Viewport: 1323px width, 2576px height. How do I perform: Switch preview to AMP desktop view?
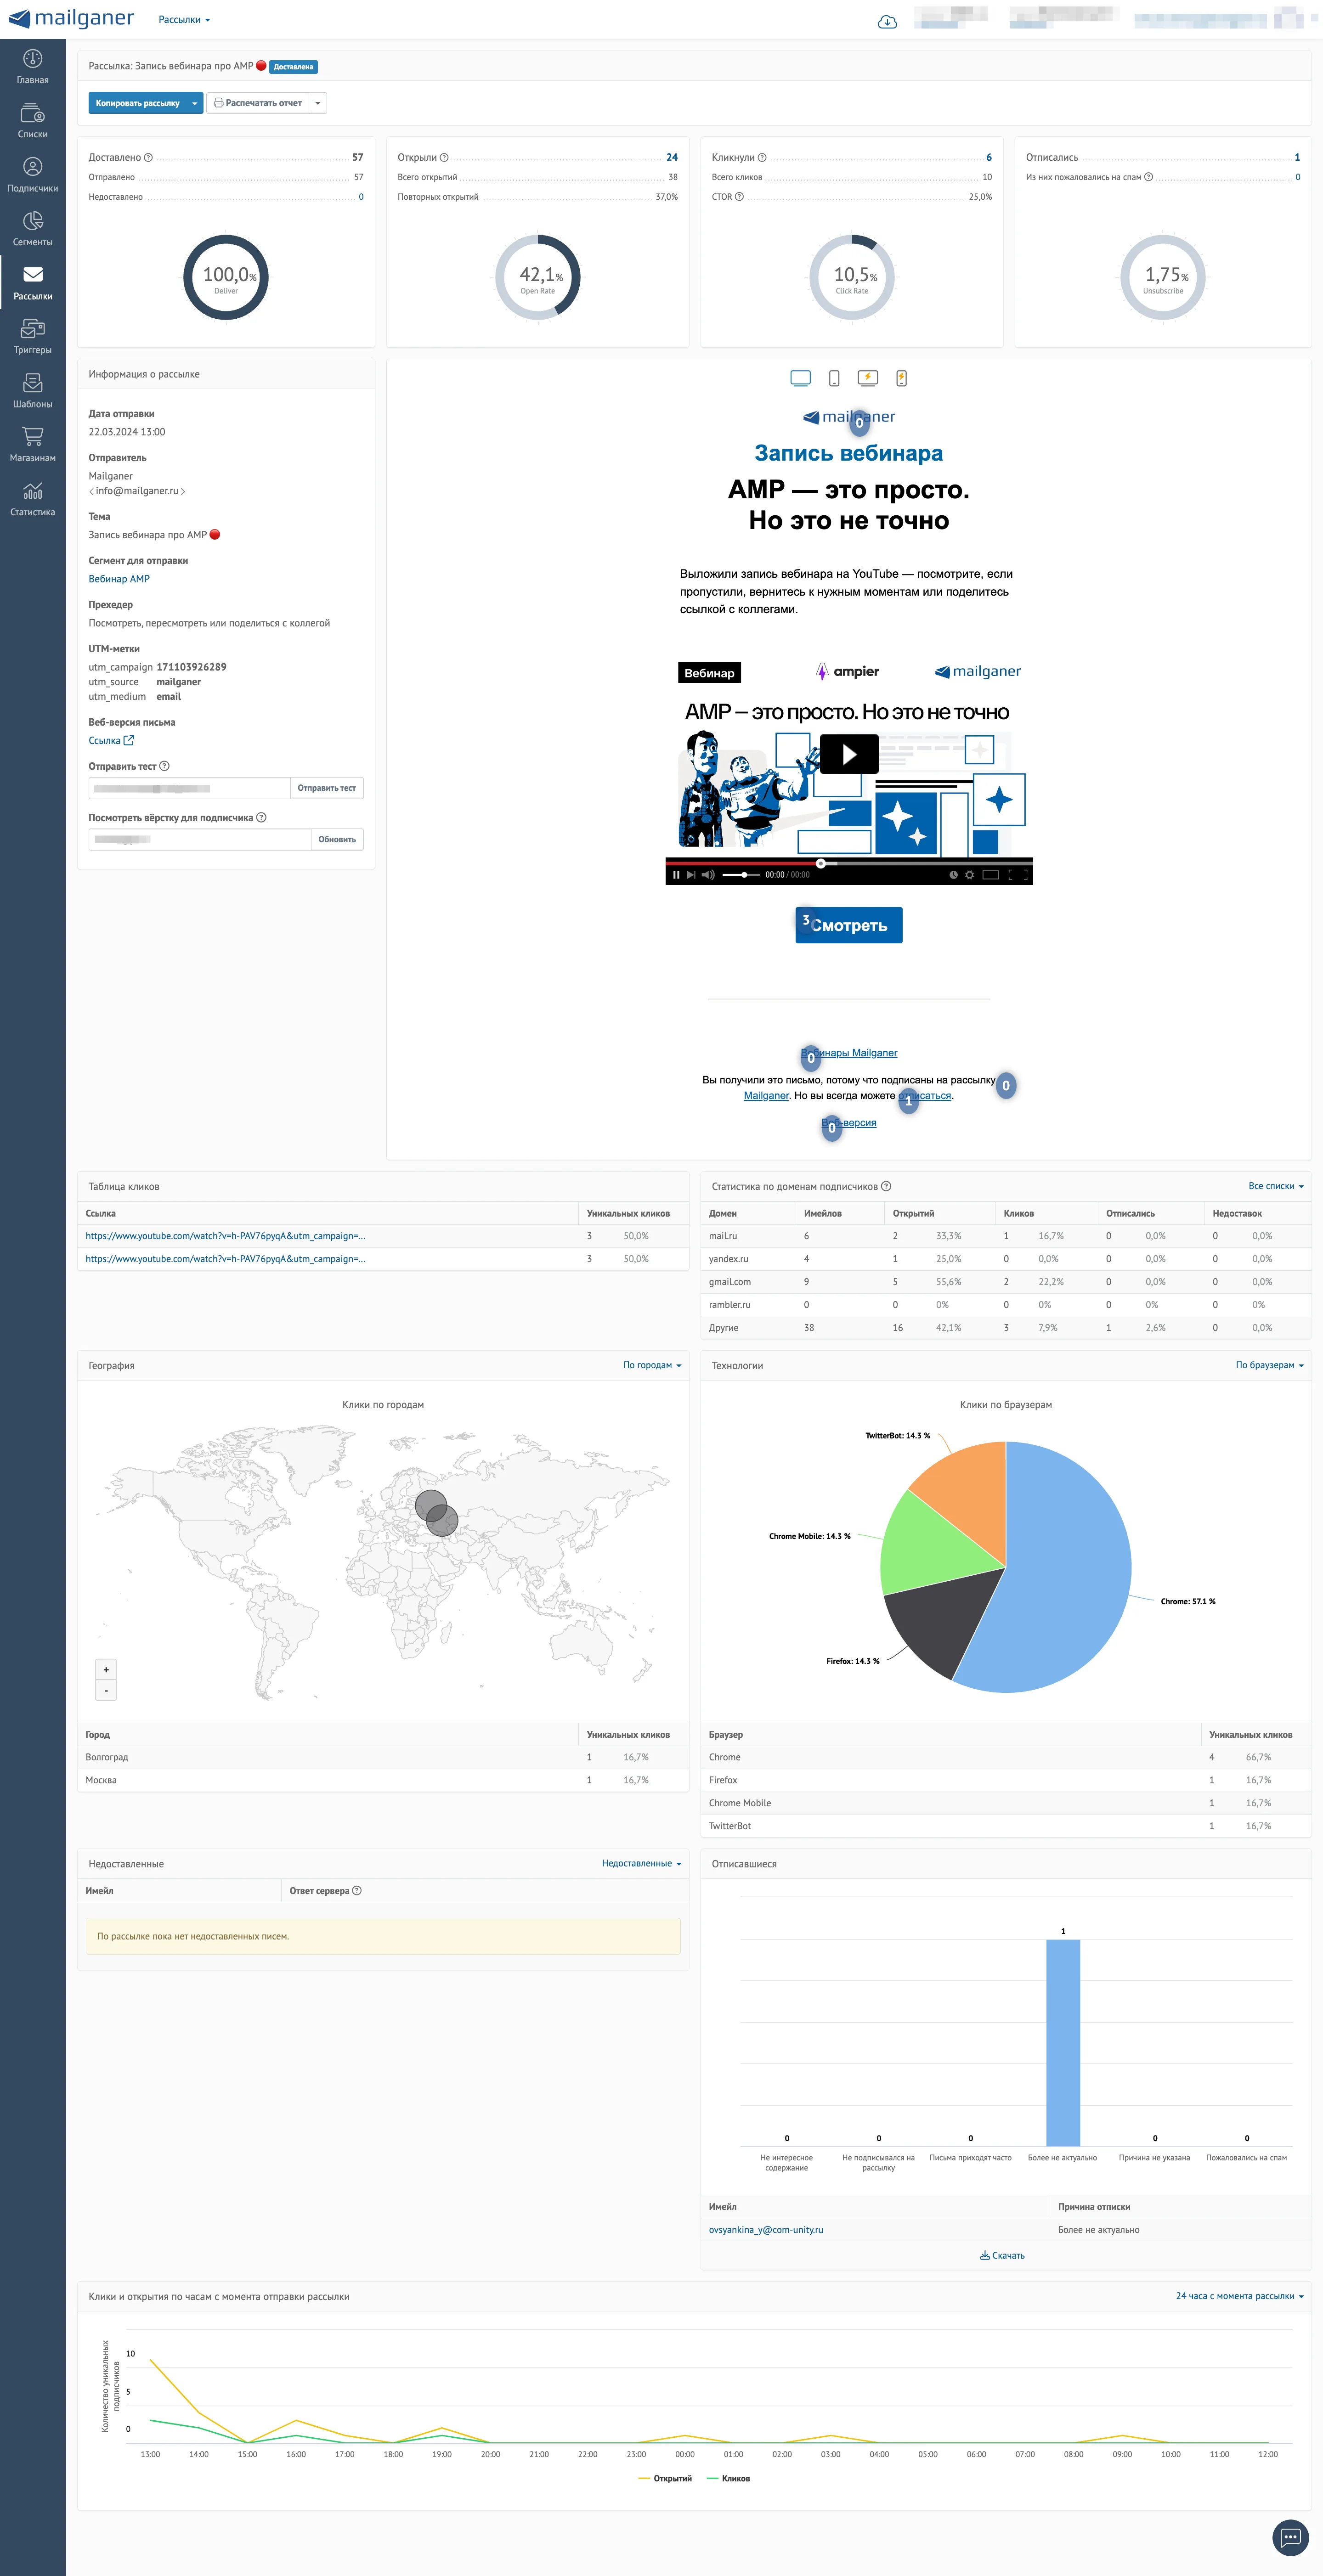point(868,378)
